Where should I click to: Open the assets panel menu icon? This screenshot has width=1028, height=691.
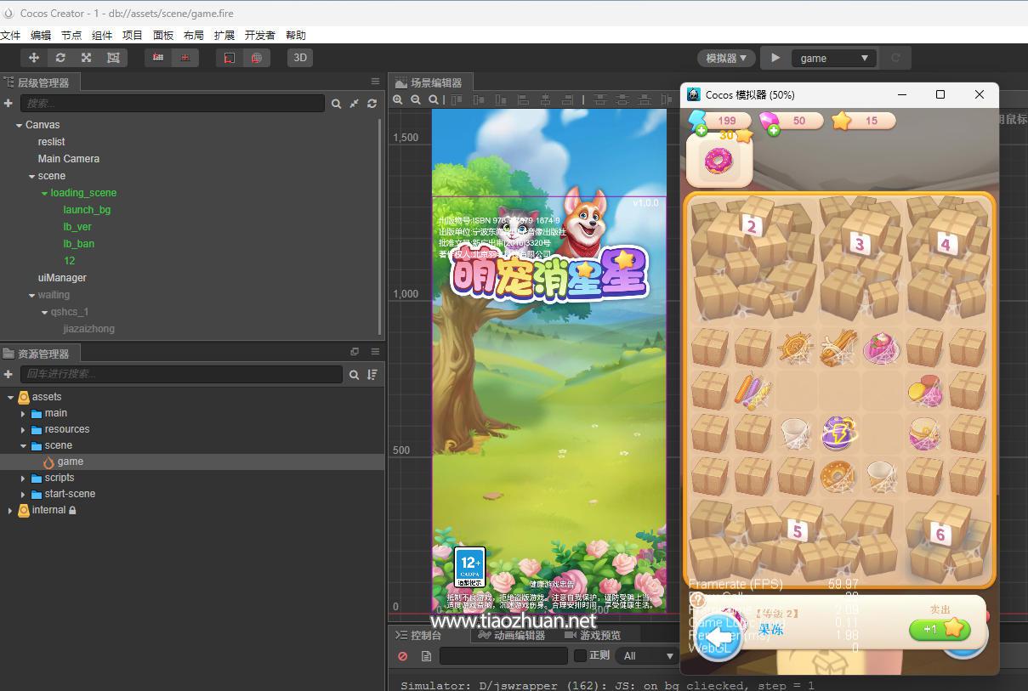coord(375,351)
